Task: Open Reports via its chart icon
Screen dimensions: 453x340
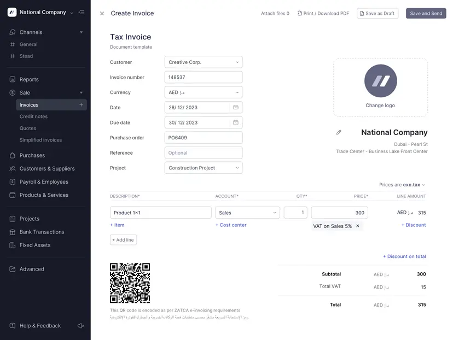Action: [13, 79]
